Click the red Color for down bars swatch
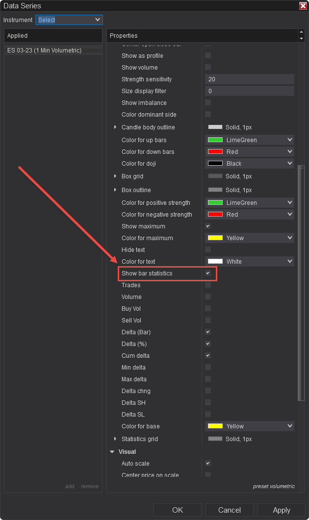 click(215, 152)
